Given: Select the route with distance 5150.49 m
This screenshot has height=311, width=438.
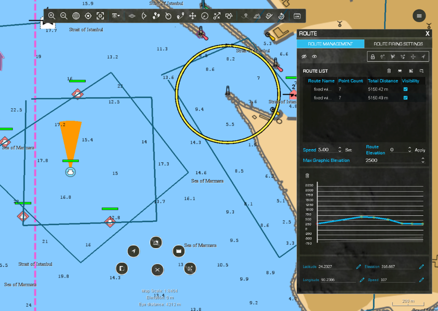Looking at the screenshot, I should (x=365, y=98).
